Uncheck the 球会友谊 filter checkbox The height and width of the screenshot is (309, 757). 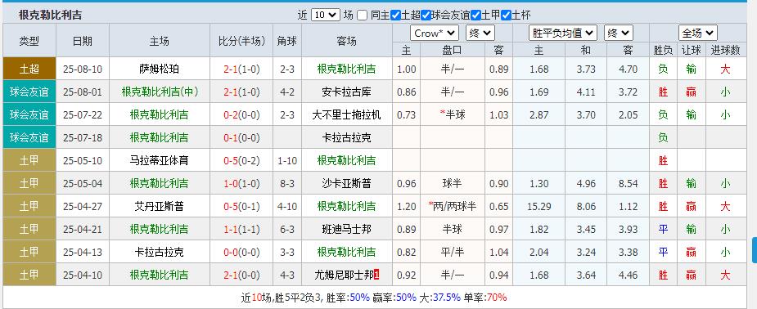426,16
